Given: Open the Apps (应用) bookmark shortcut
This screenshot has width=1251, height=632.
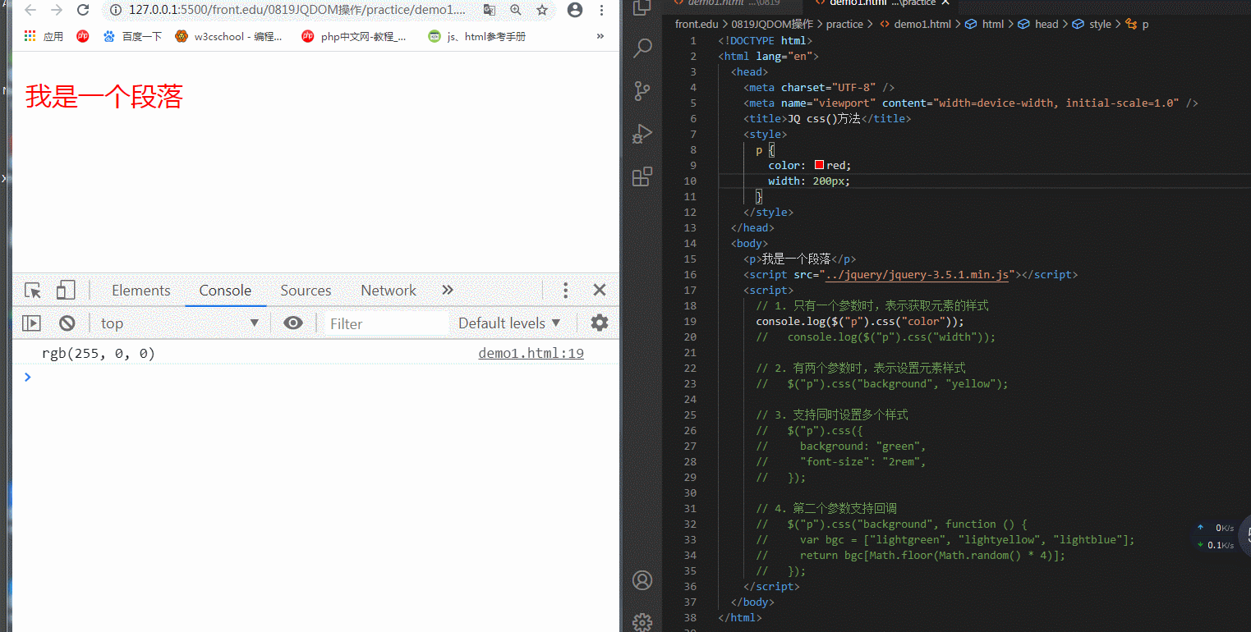Looking at the screenshot, I should (44, 36).
